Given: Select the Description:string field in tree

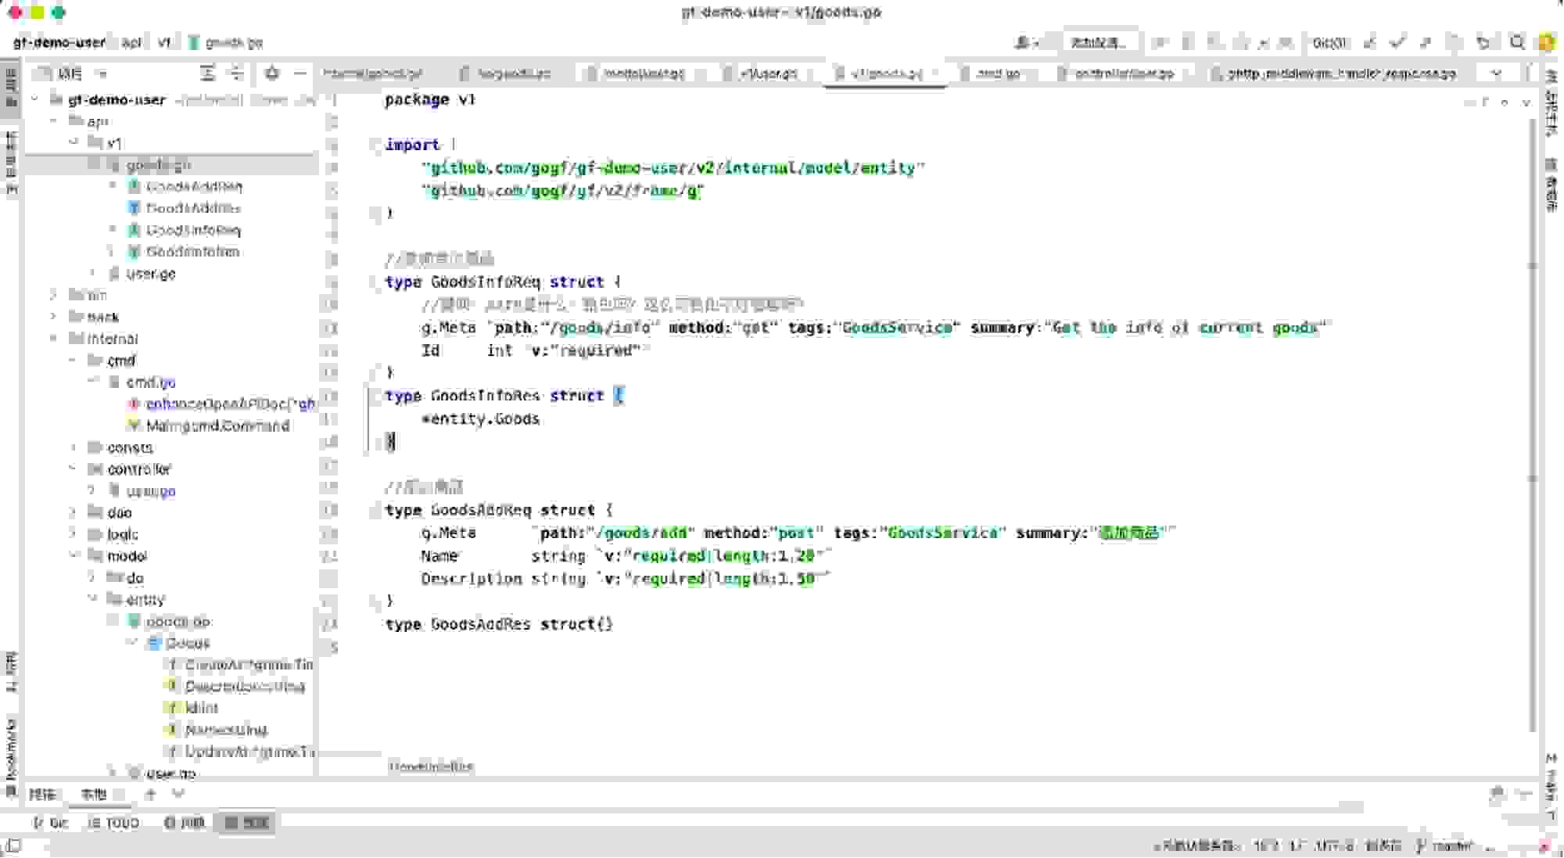Looking at the screenshot, I should coord(245,686).
